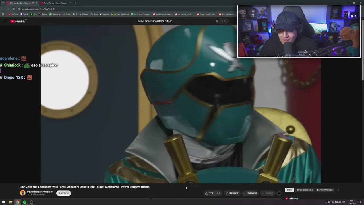364x205 pixels.
Task: Open the volume control in the system tray
Action: click(x=340, y=202)
